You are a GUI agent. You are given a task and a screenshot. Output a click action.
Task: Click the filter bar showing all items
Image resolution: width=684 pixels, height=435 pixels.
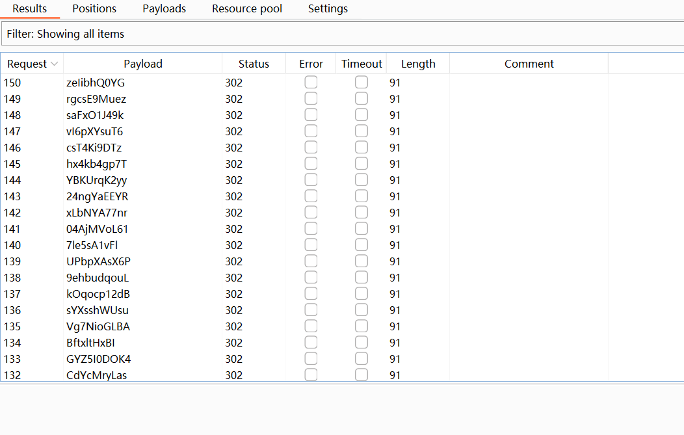point(342,34)
